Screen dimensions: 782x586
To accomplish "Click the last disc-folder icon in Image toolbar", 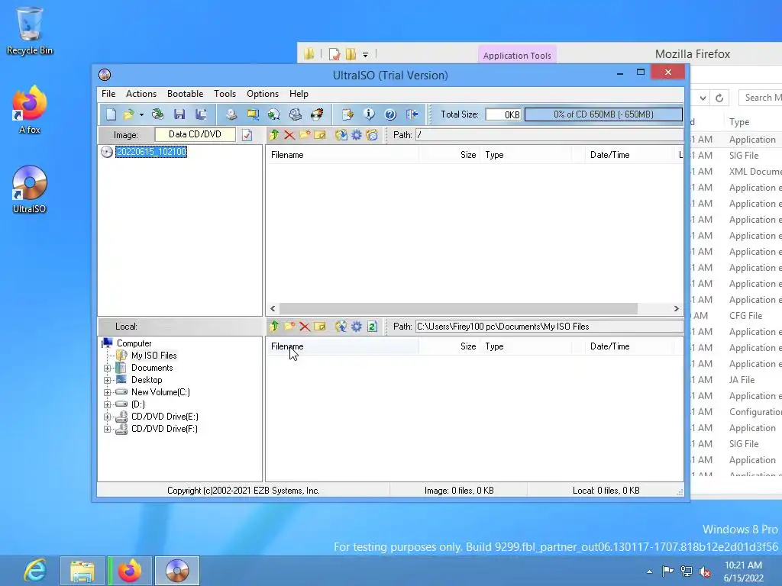I will pos(372,134).
